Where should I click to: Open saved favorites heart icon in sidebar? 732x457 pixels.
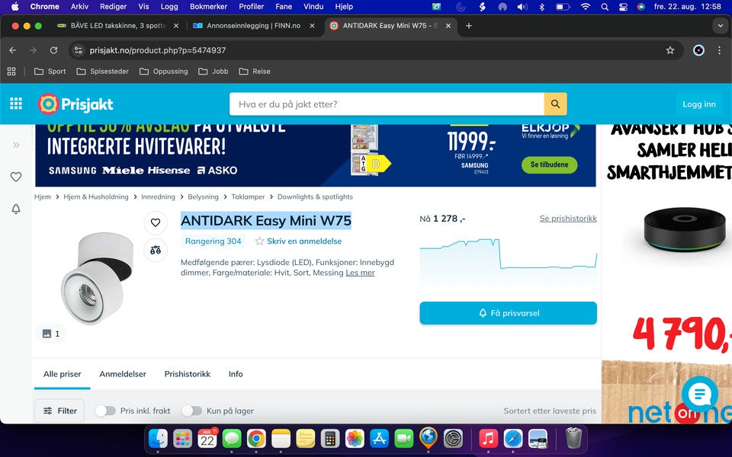(16, 177)
